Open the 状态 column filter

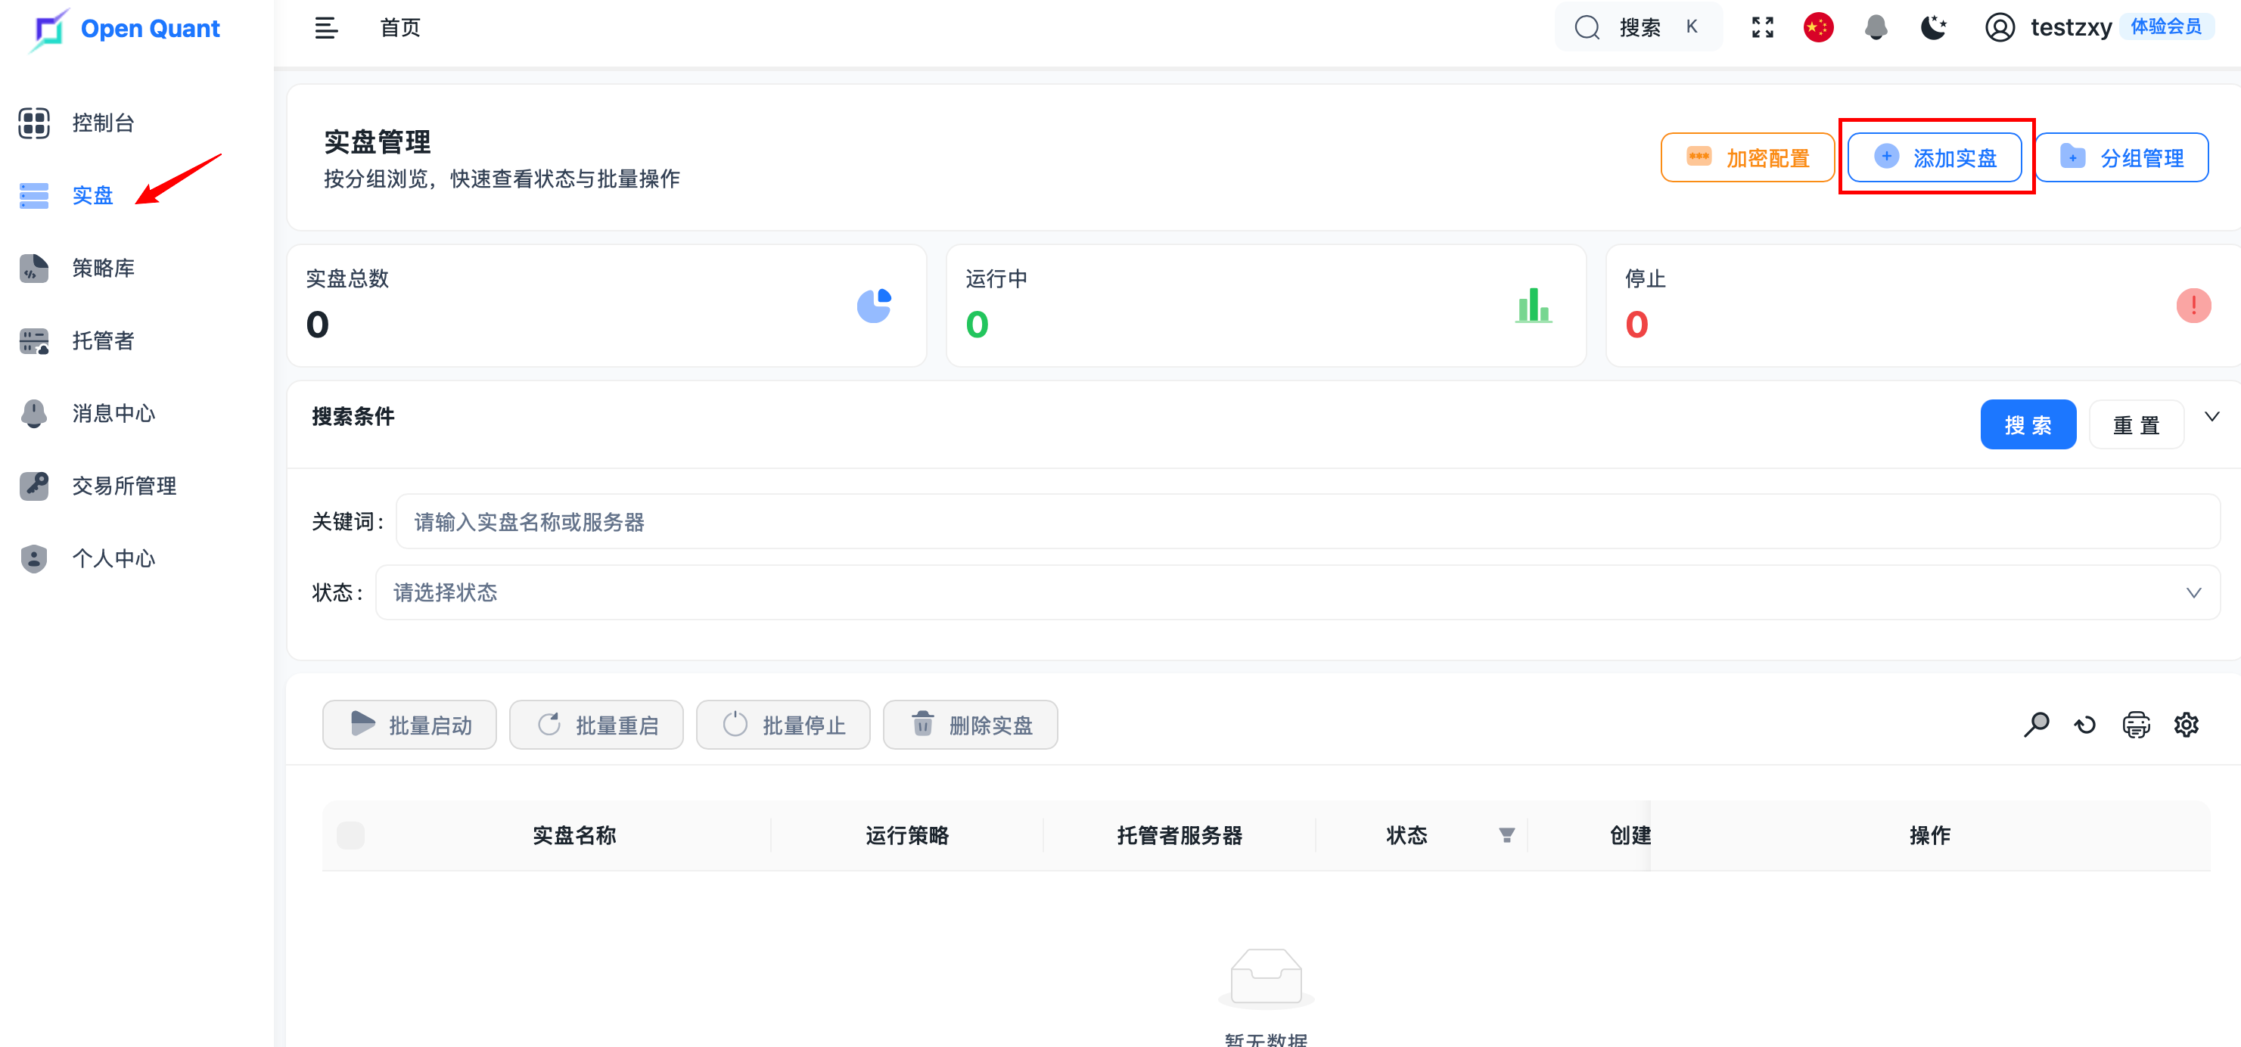tap(1507, 835)
